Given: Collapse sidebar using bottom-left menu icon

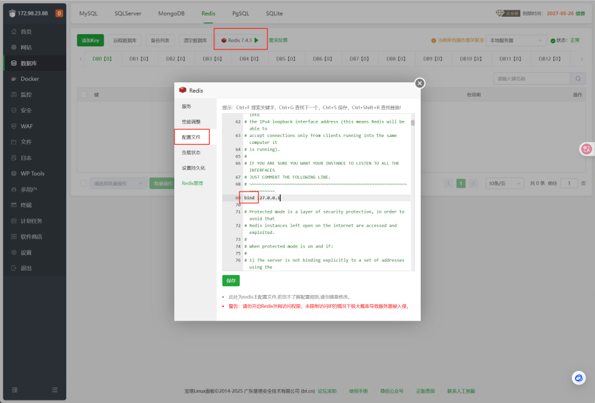Looking at the screenshot, I should point(14,390).
